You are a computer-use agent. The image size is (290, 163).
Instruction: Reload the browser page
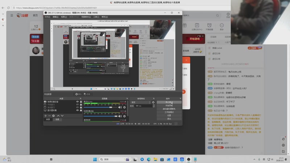pyautogui.click(x=8, y=8)
